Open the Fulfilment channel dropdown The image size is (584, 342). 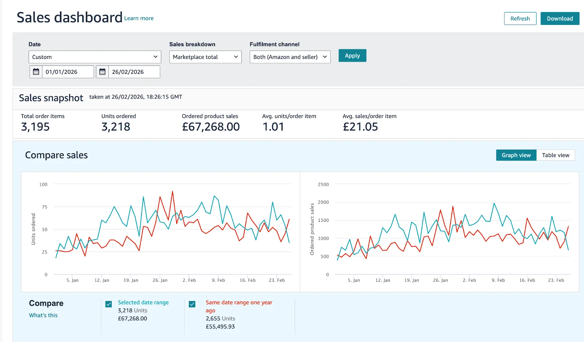(290, 57)
